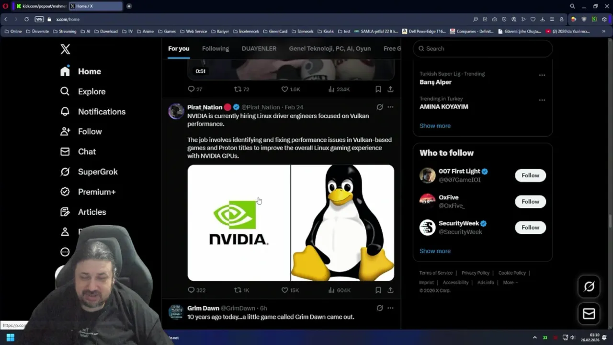613x345 pixels.
Task: Open the Privacy Policy link
Action: click(476, 273)
